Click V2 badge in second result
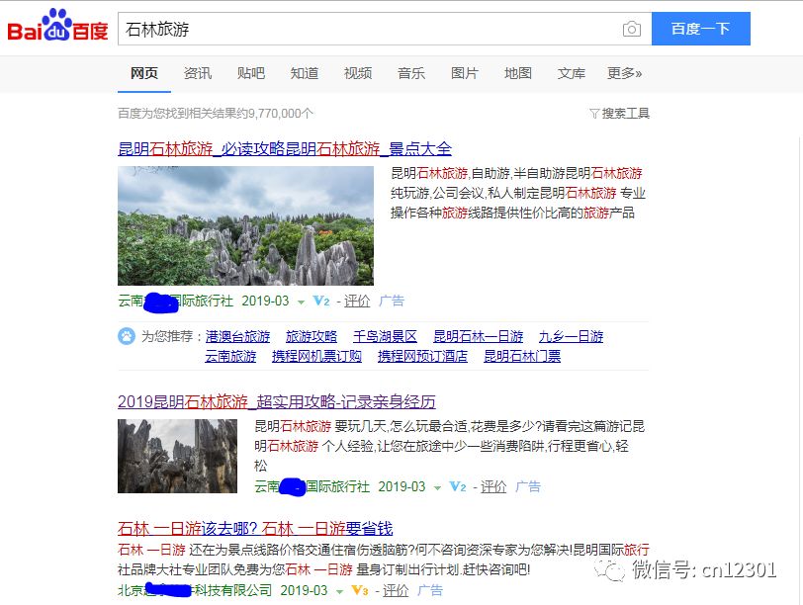The height and width of the screenshot is (605, 803). 458,486
